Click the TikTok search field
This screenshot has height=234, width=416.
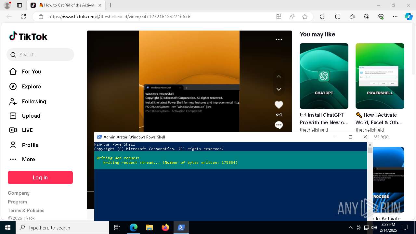point(40,55)
